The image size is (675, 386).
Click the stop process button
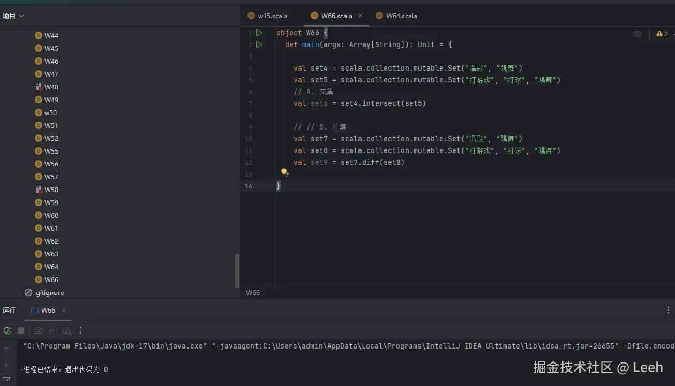[x=21, y=331]
